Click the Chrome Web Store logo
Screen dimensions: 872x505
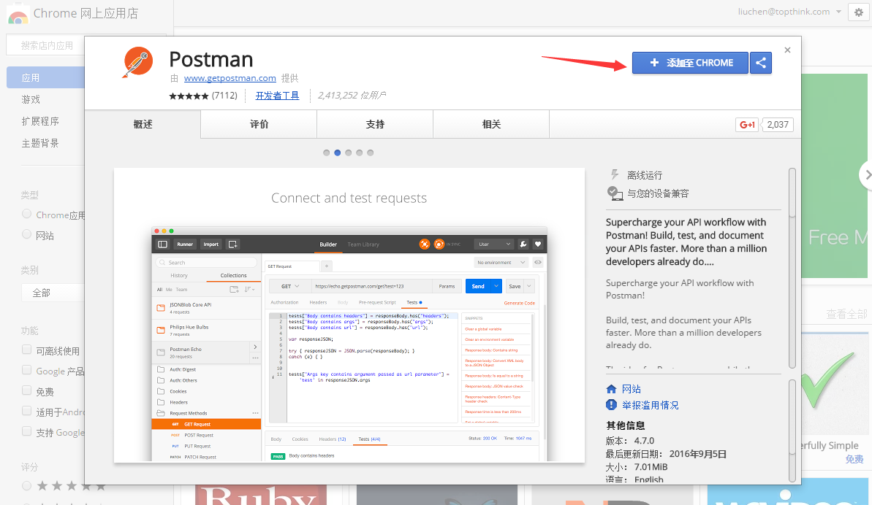(18, 15)
